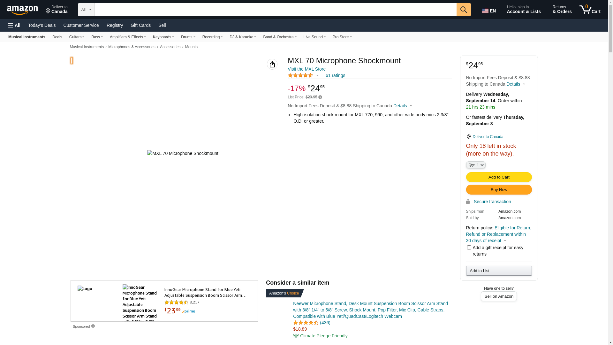Expand shipping Details in the buy box
Screen dimensions: 613x345
(x=516, y=84)
